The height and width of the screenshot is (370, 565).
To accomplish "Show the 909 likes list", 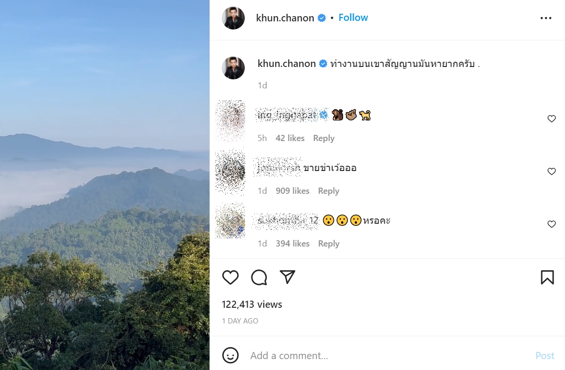I will 292,191.
